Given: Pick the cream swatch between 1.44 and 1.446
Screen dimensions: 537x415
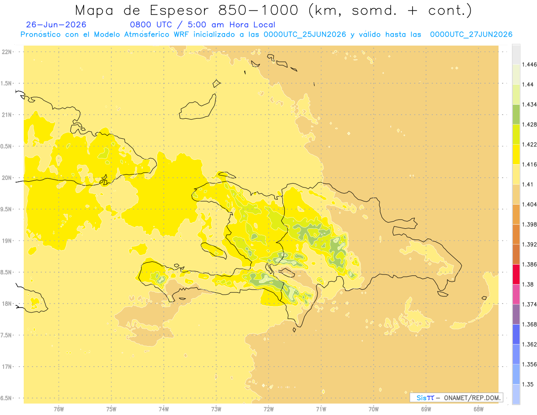Looking at the screenshot, I should [516, 74].
